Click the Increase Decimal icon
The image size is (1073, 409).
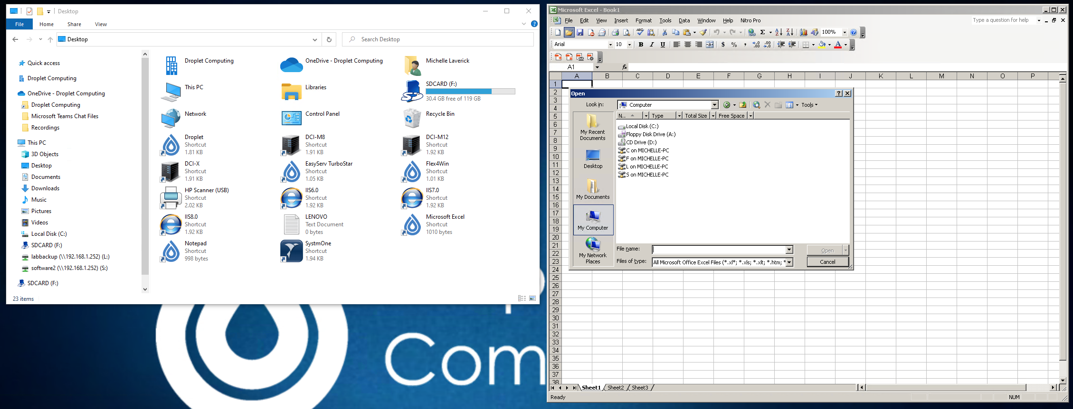(756, 44)
